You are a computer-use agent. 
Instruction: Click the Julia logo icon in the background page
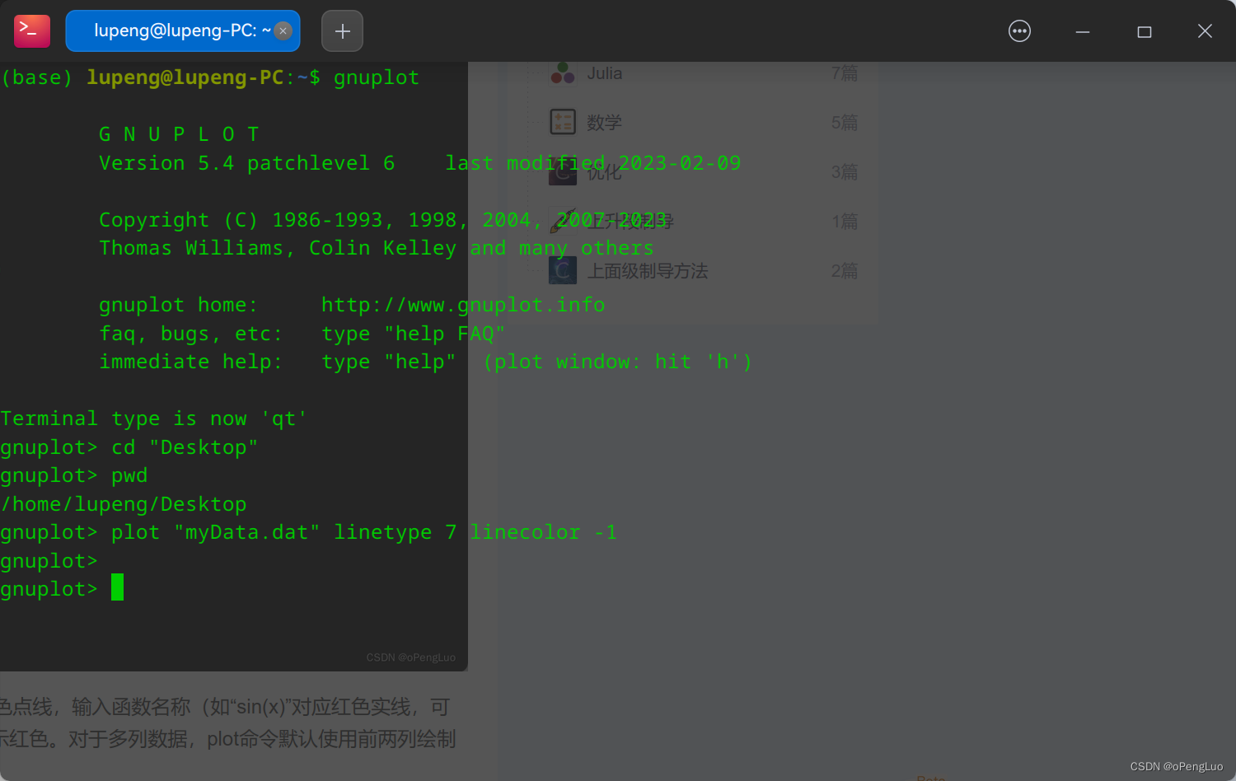coord(563,73)
